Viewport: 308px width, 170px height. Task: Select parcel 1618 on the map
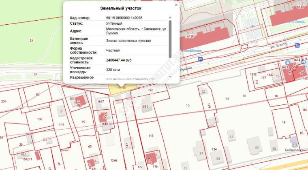[x=105, y=123]
